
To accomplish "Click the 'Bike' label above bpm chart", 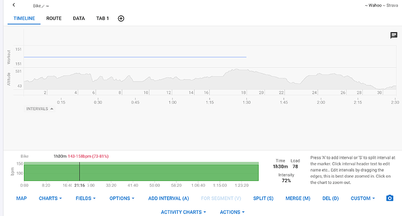I will [x=24, y=156].
